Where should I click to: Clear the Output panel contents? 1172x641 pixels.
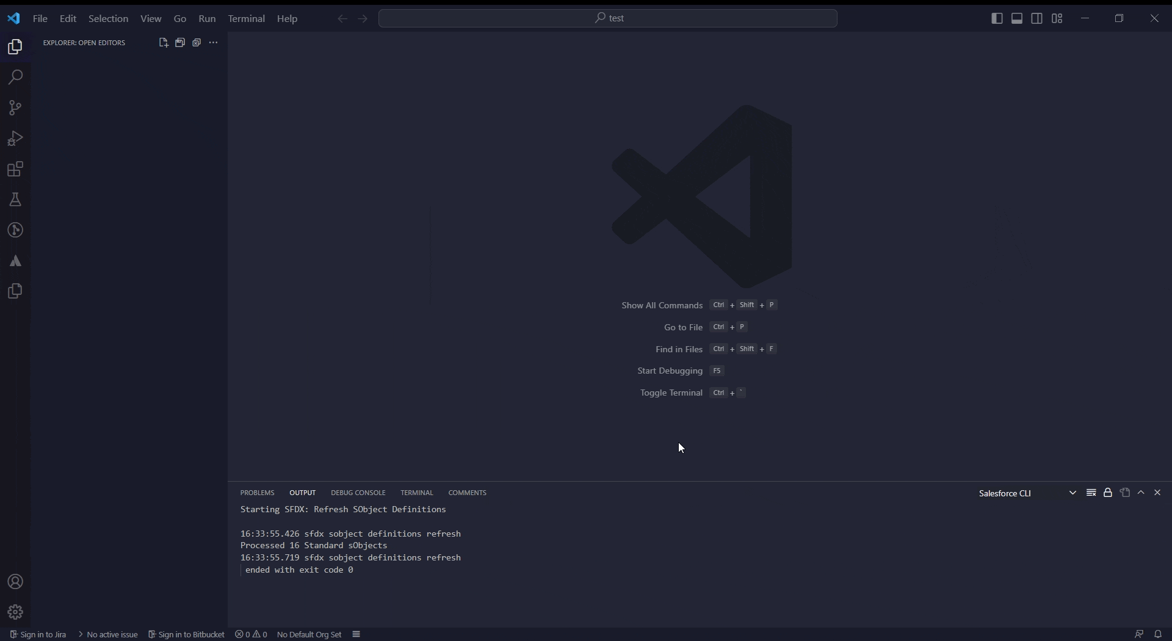click(1091, 493)
